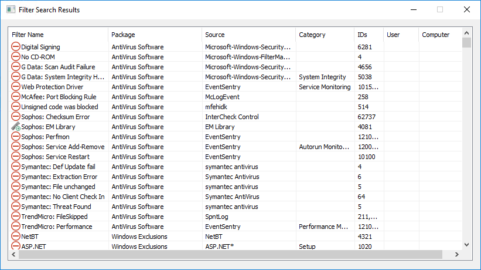
Task: Click the pencil icon for Sophos: EM Library
Action: point(16,126)
